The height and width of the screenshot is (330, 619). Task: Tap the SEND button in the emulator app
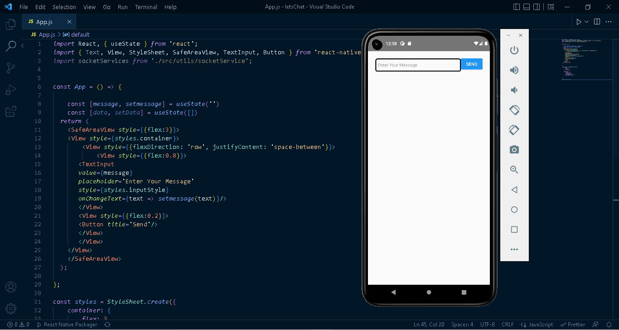pos(472,64)
